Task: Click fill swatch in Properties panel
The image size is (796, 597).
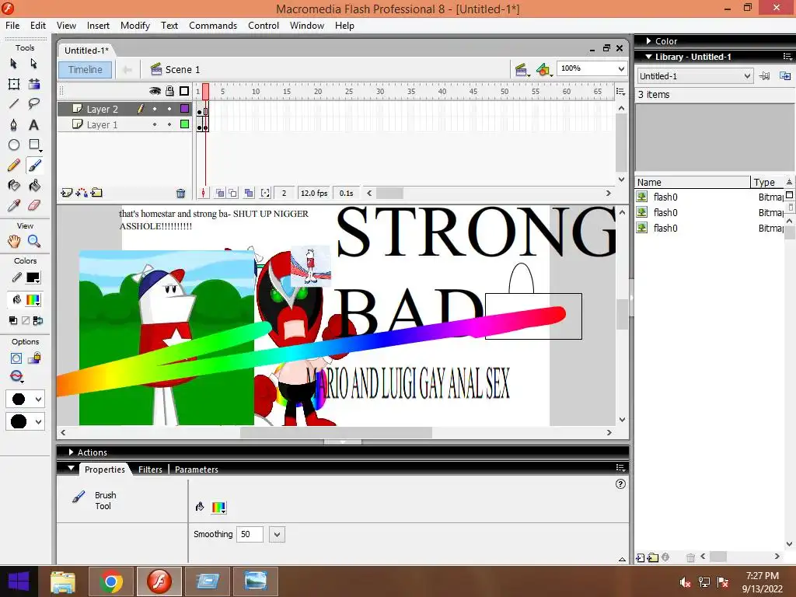Action: point(218,507)
